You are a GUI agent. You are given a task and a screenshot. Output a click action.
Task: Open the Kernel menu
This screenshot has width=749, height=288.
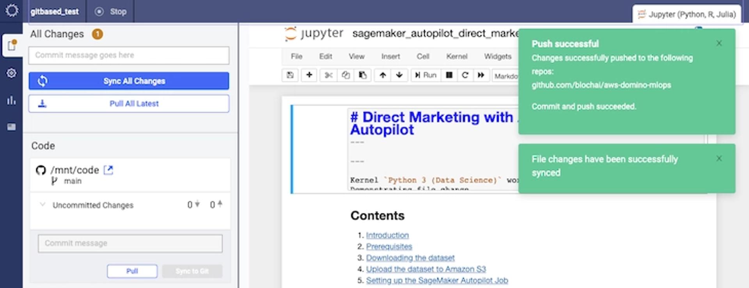pos(456,57)
